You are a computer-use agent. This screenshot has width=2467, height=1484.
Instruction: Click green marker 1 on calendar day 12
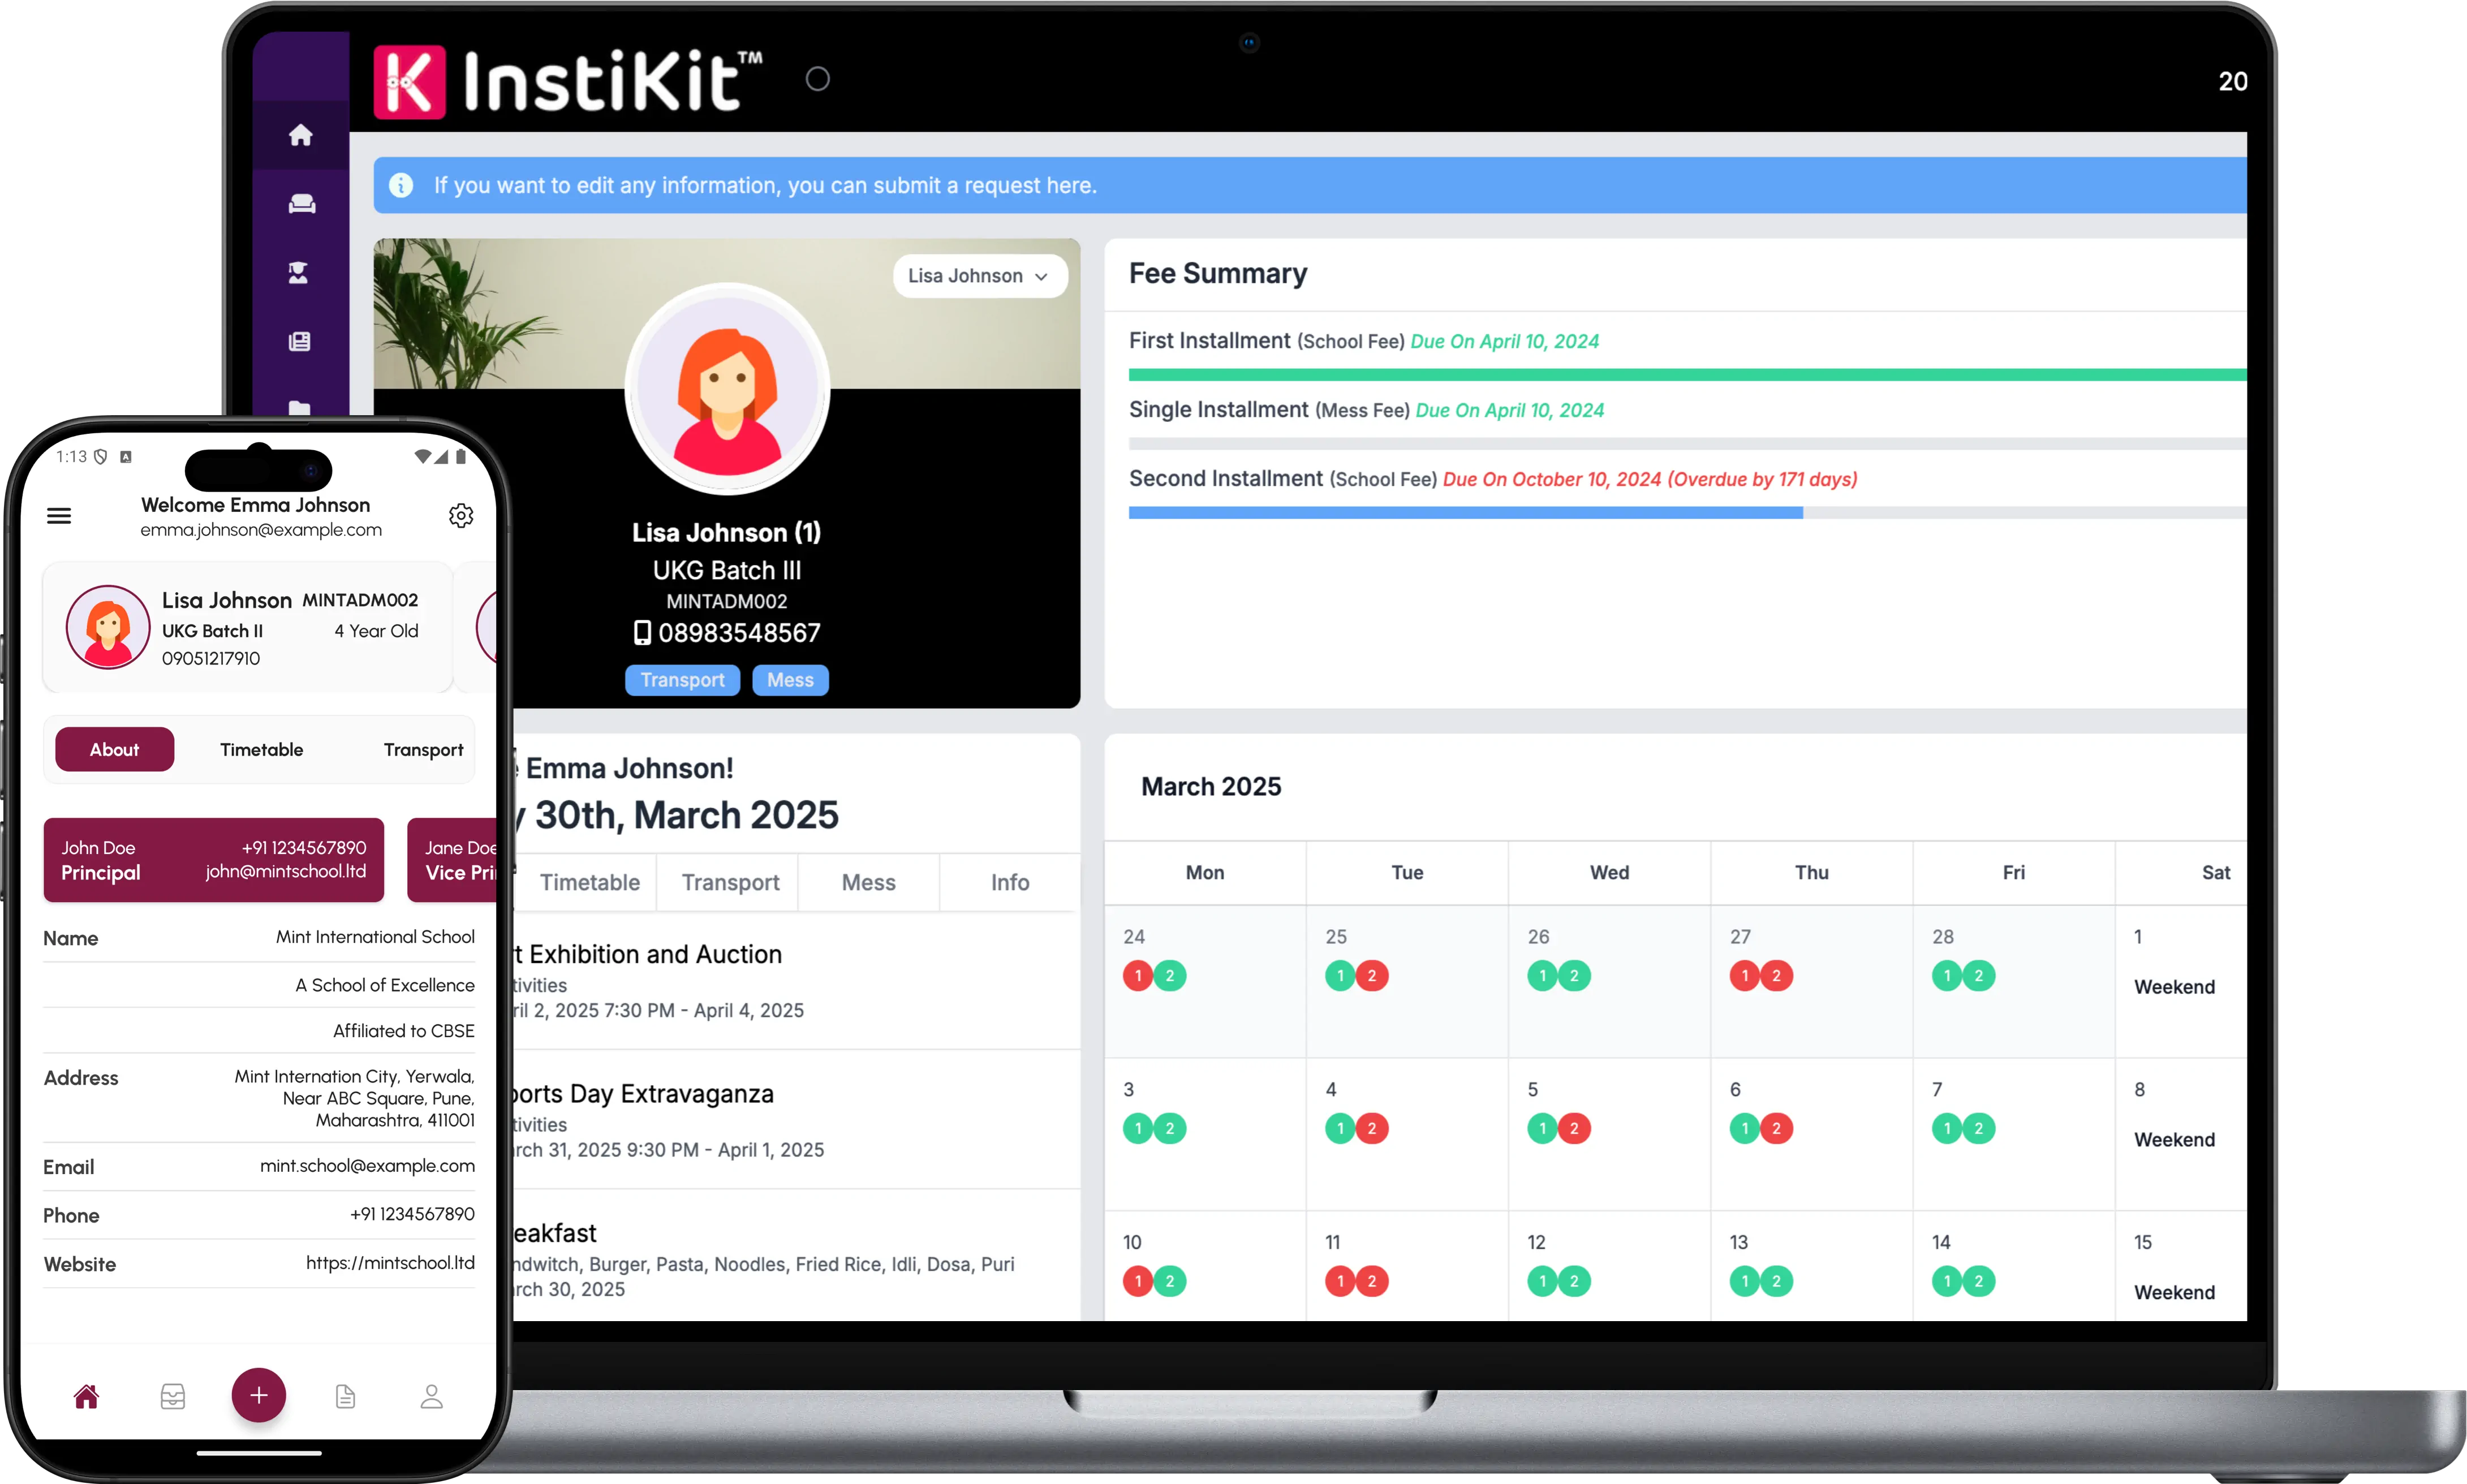click(1543, 1282)
